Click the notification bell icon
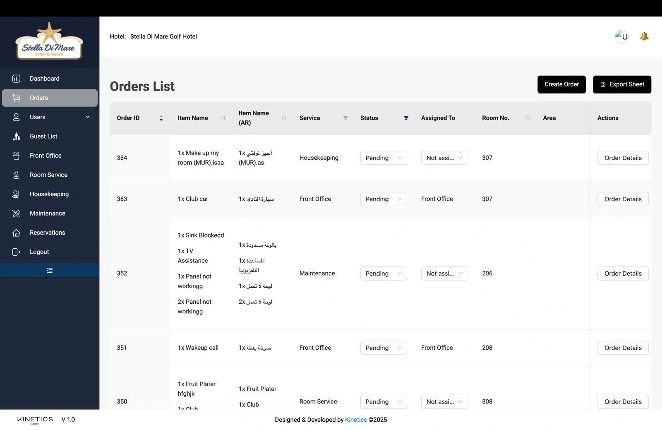Image resolution: width=662 pixels, height=430 pixels. [644, 36]
